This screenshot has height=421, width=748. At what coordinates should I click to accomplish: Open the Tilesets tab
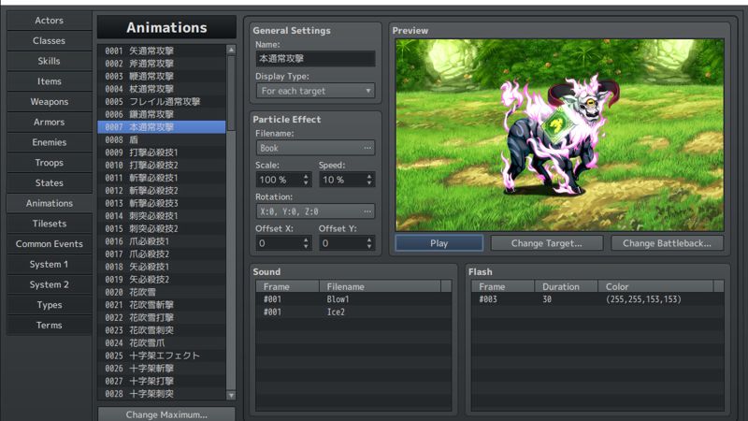pos(50,224)
